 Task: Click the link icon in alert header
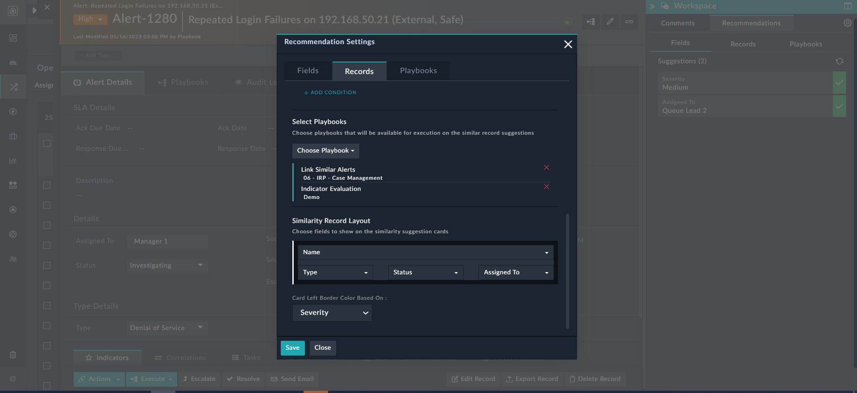(x=629, y=21)
